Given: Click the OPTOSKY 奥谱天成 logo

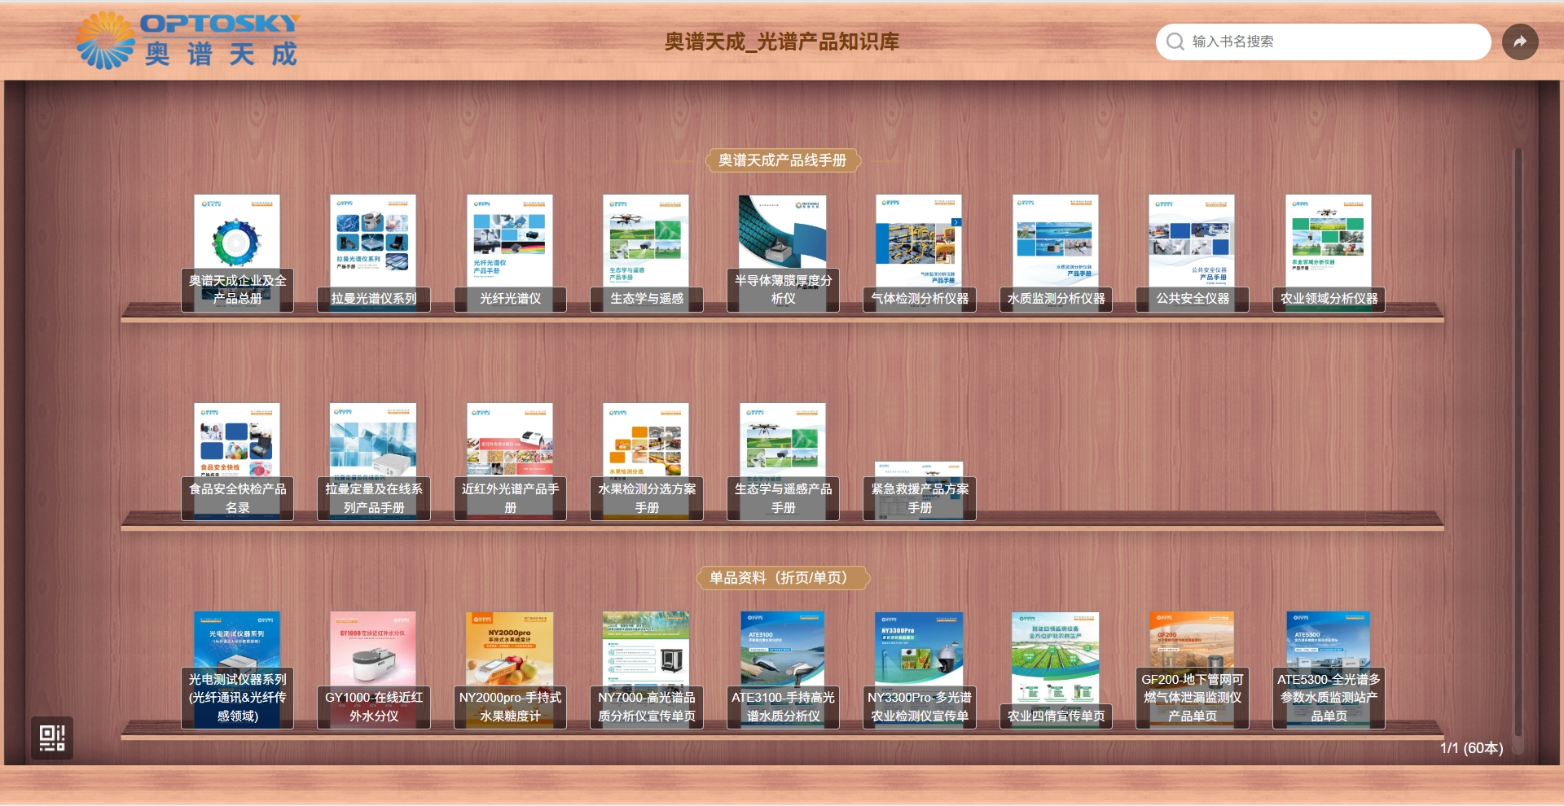Looking at the screenshot, I should [x=188, y=40].
